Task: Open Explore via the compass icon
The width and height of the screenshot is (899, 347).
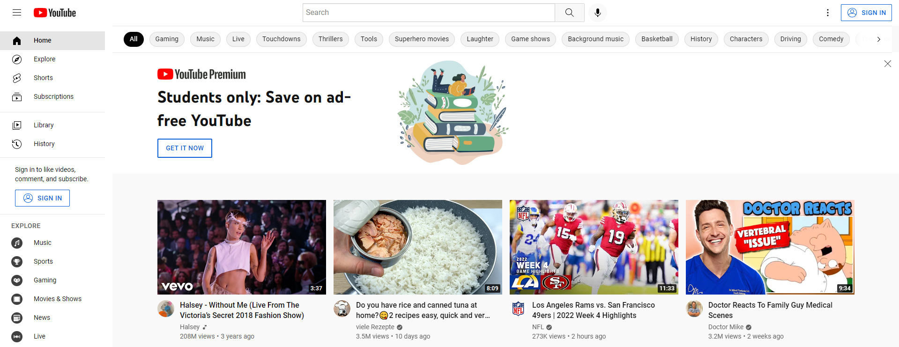Action: (x=17, y=59)
